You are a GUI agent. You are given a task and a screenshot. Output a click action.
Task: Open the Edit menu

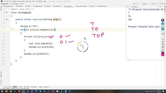(x=8, y=1)
